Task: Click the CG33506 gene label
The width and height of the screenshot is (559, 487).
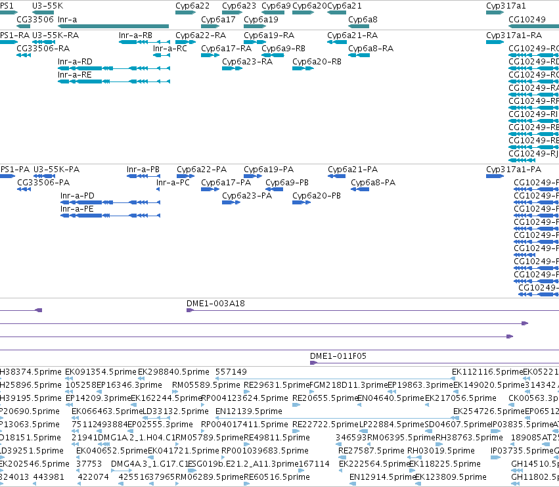Action: 35,19
